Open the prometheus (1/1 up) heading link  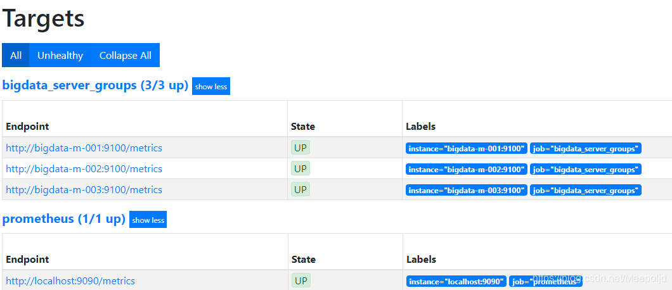click(x=64, y=219)
